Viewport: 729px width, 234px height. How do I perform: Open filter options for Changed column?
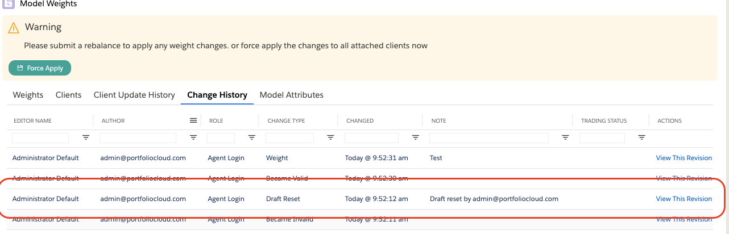415,137
